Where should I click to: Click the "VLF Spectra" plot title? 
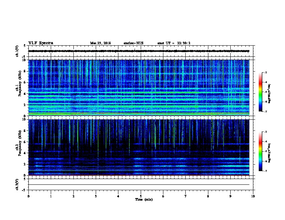(x=41, y=43)
